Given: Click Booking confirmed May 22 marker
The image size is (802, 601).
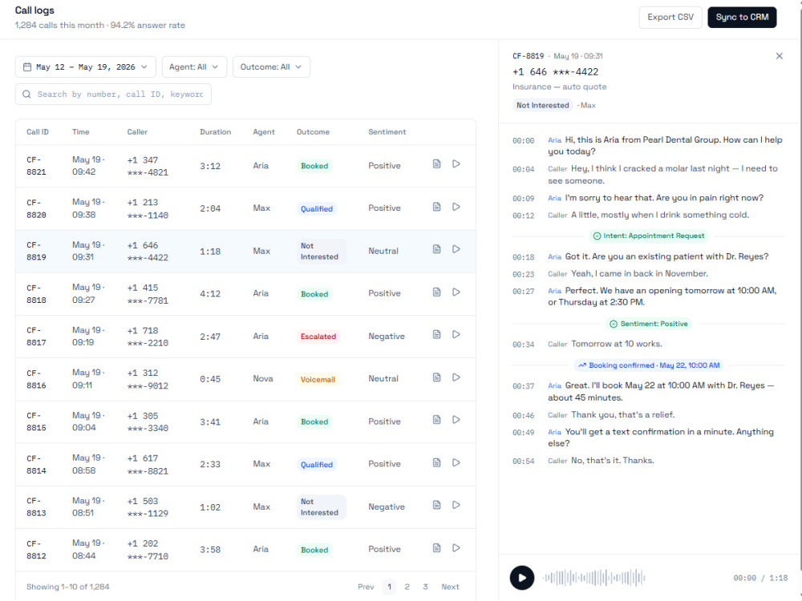Looking at the screenshot, I should point(649,365).
